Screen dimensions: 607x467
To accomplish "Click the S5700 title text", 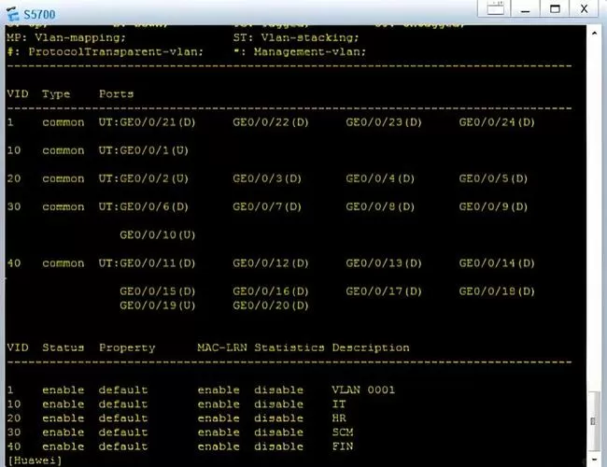I will tap(39, 13).
